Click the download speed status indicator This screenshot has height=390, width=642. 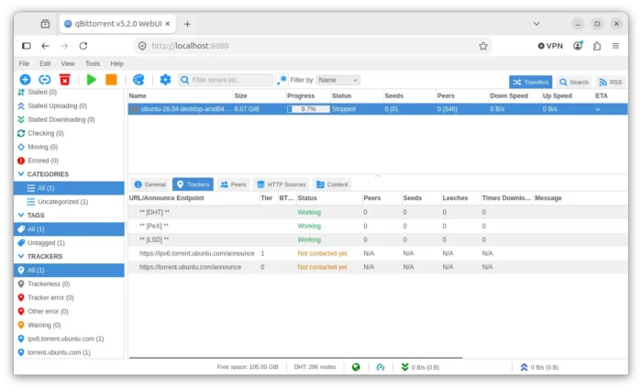point(420,367)
